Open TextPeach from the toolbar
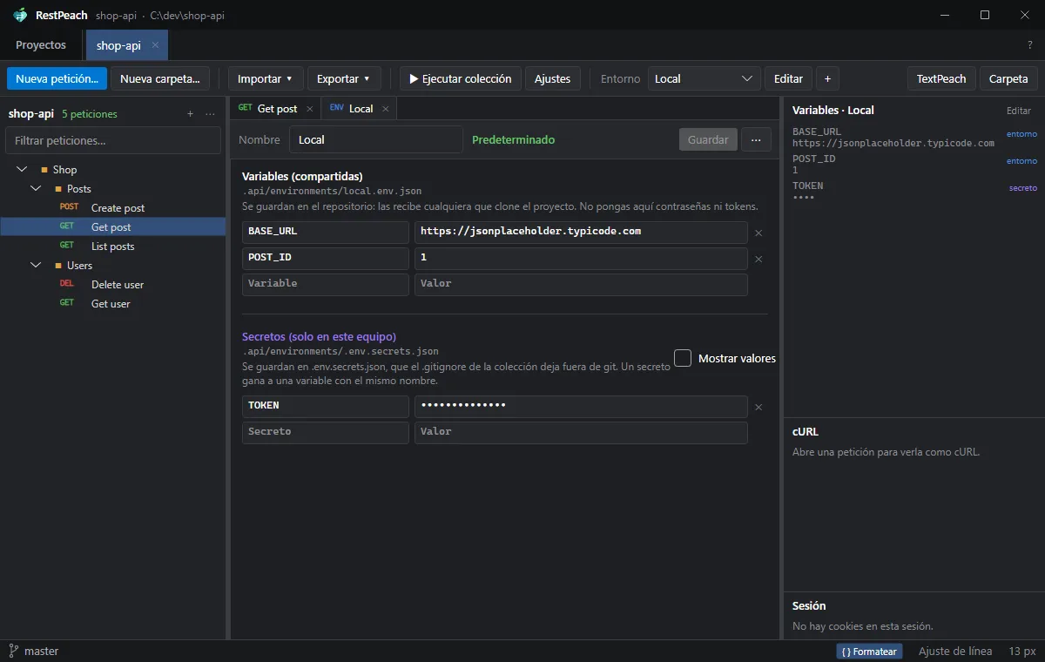Viewport: 1045px width, 662px height. (x=941, y=78)
